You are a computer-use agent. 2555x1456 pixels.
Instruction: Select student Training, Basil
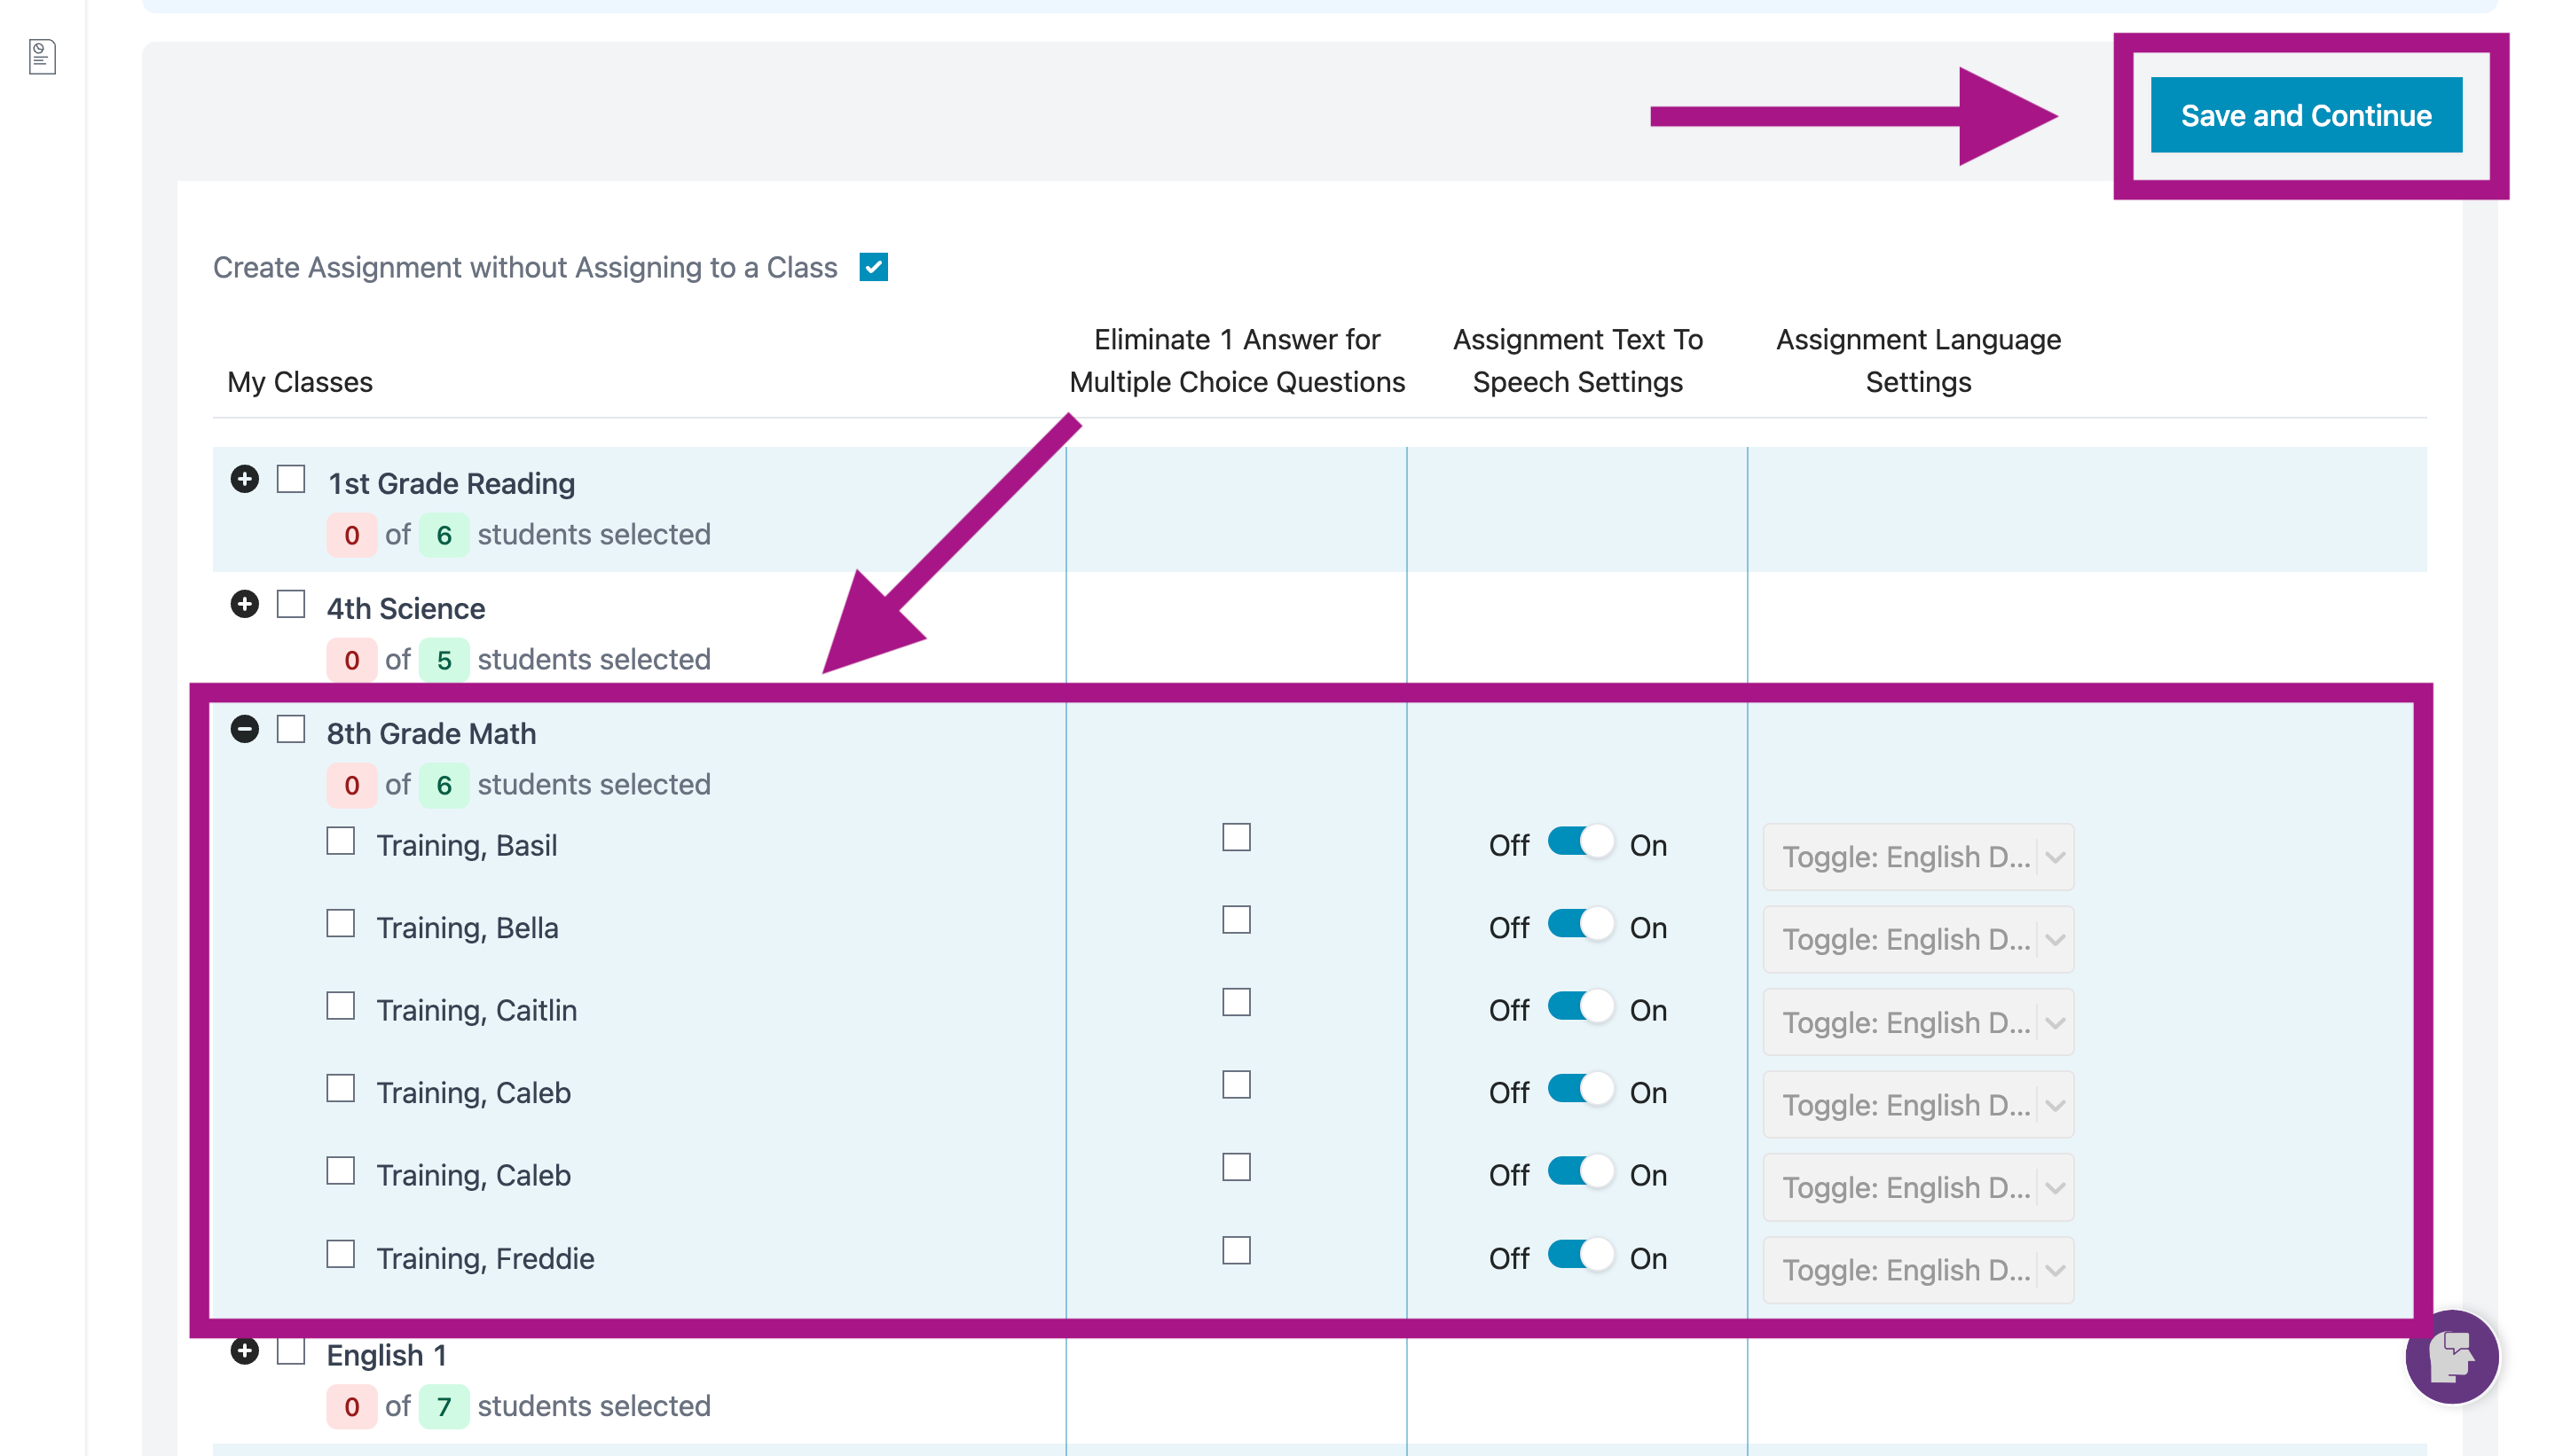(342, 841)
